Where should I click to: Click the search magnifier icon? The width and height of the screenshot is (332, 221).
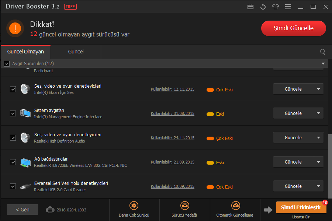(x=322, y=52)
